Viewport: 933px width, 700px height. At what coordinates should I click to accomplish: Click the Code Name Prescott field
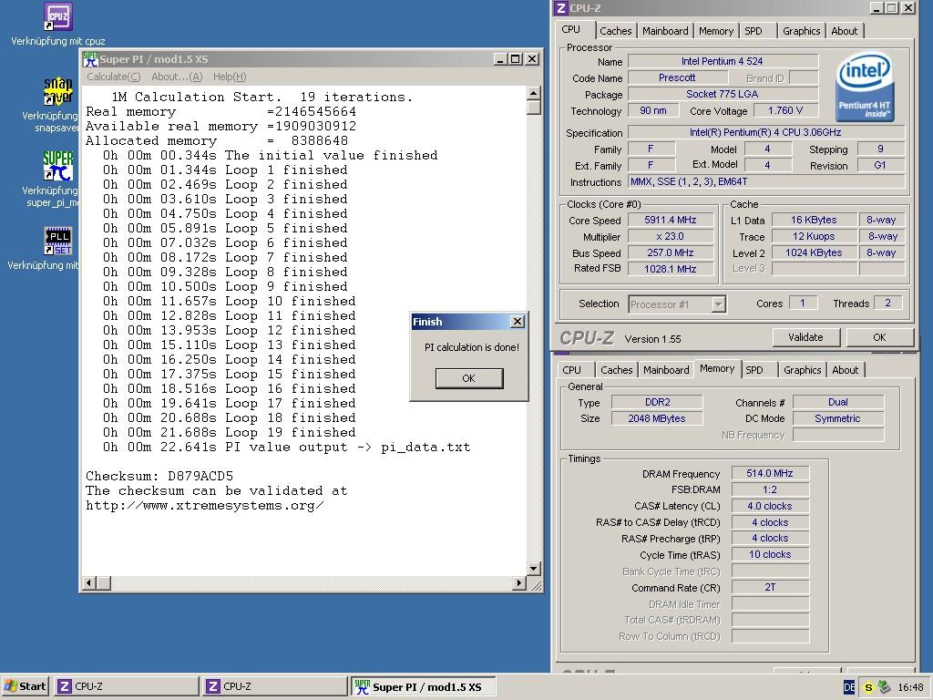677,77
